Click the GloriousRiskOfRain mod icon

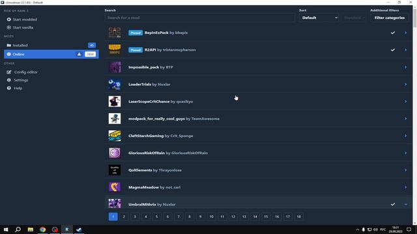click(115, 153)
